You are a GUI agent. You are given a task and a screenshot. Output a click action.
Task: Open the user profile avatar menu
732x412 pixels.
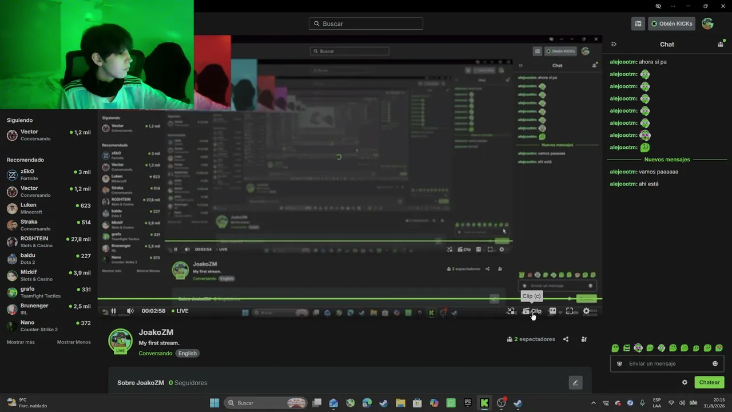tap(707, 23)
